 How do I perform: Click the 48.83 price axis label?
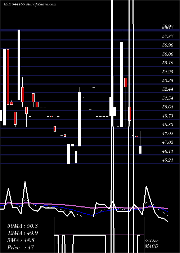coord(168,125)
